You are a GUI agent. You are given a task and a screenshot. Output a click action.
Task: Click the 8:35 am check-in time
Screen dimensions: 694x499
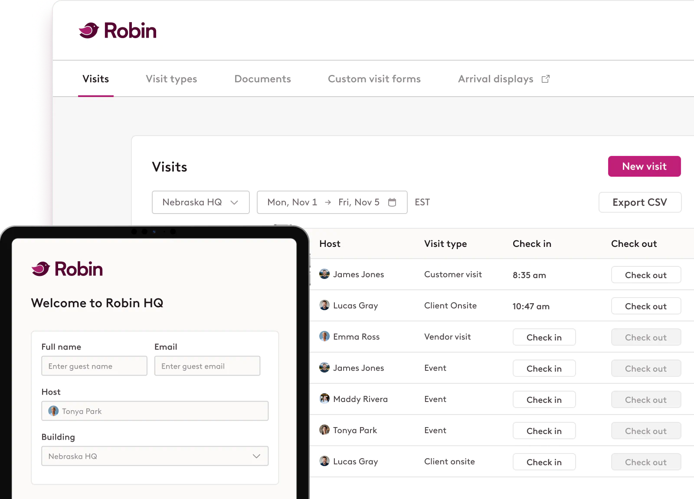[529, 275]
